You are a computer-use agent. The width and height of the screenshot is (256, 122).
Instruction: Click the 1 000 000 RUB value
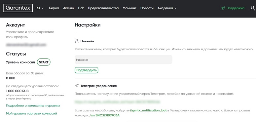click(x=17, y=91)
